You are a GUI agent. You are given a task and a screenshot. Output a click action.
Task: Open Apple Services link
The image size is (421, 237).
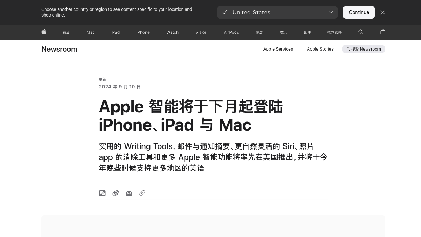278,49
